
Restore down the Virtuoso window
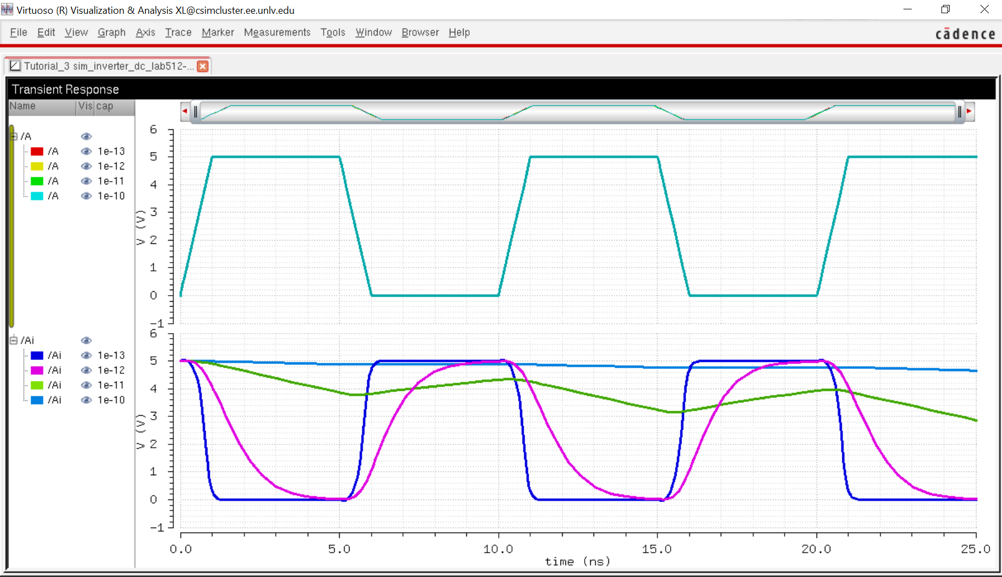(x=945, y=10)
